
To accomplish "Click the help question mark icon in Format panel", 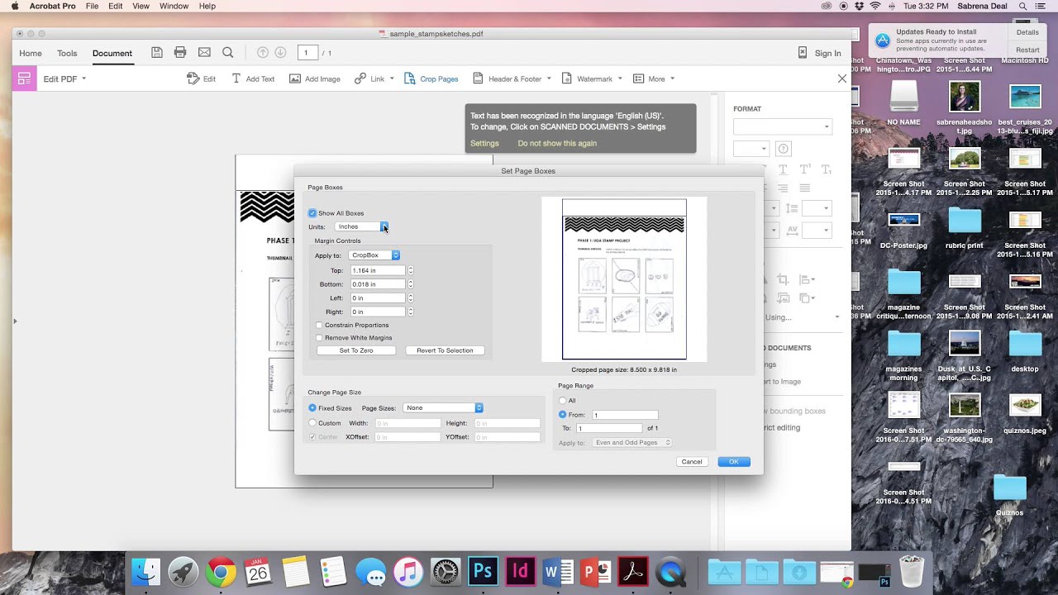I will tap(784, 149).
